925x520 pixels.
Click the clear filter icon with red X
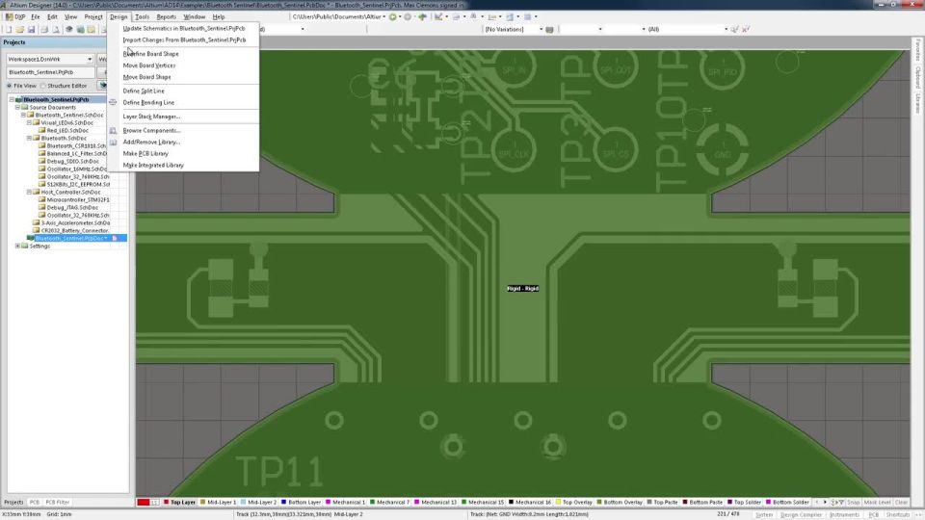tap(746, 29)
